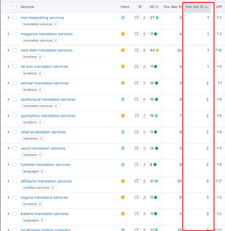Image resolution: width=225 pixels, height=231 pixels.
Task: Click the SF column header
Action: (140, 7)
